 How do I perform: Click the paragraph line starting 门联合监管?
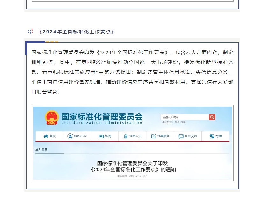(46, 92)
